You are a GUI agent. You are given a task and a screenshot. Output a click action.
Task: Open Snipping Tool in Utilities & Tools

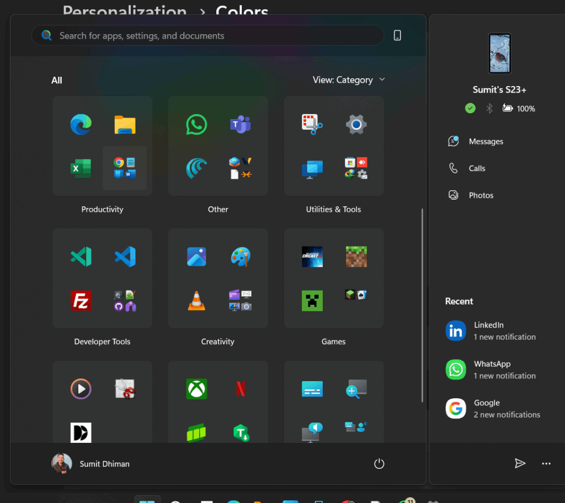pos(312,125)
